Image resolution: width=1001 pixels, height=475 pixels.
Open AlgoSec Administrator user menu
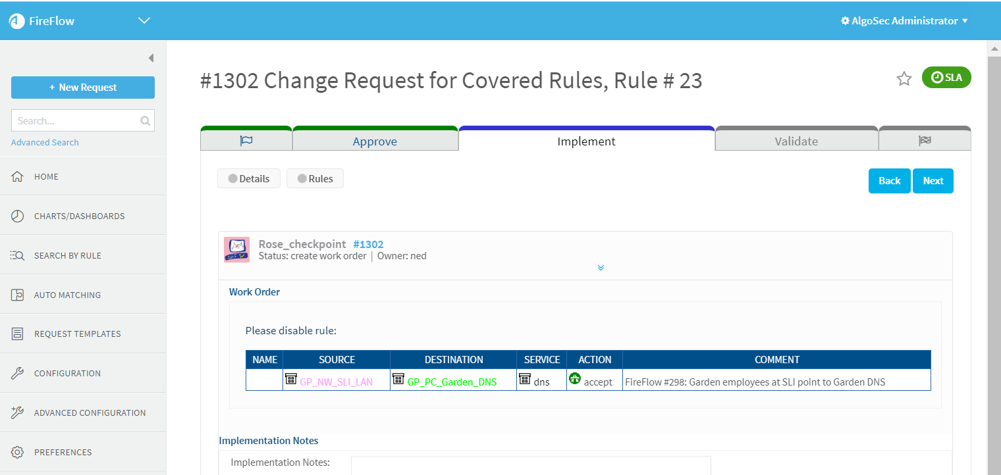[904, 21]
